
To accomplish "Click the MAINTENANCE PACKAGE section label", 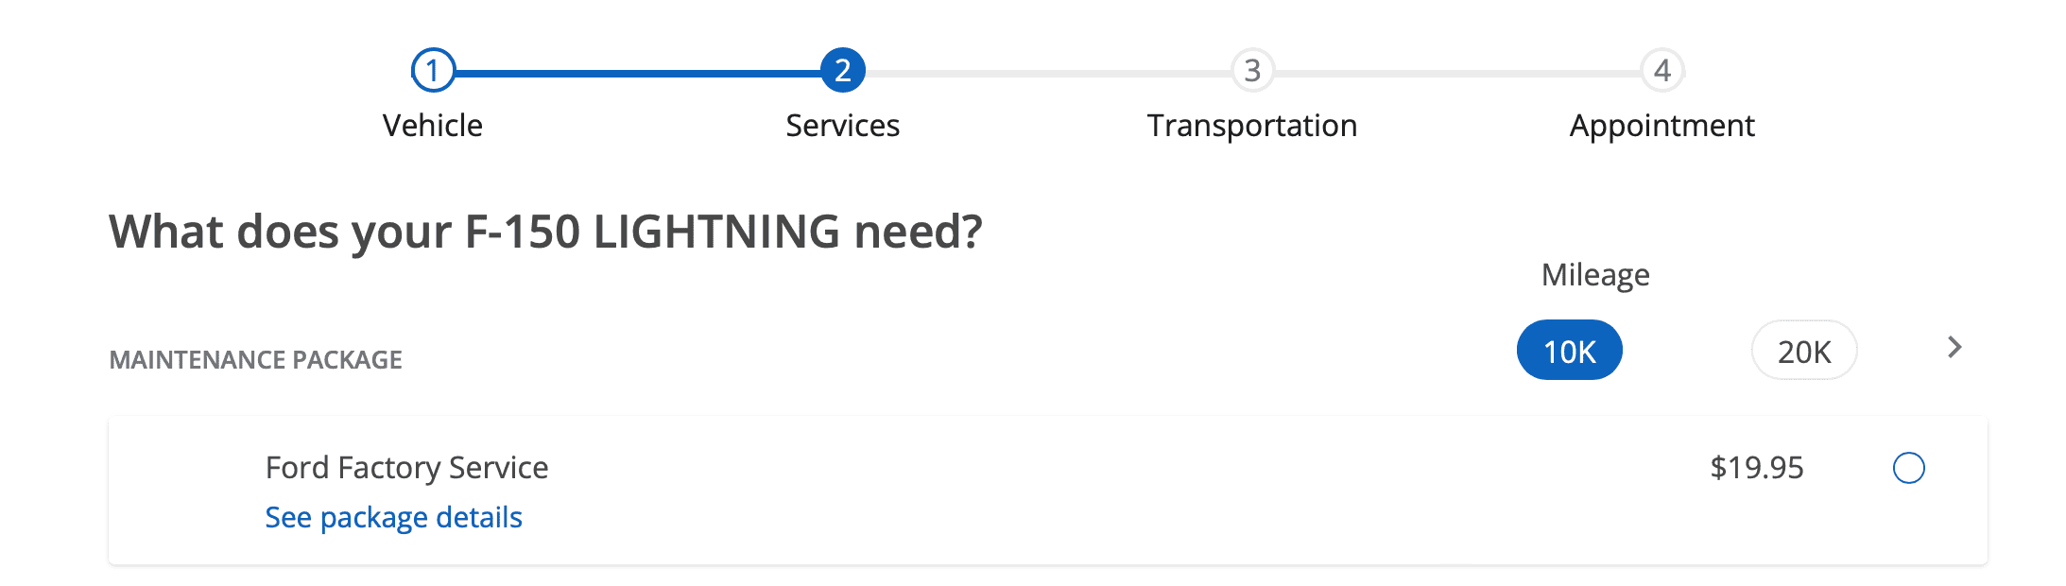I will click(255, 360).
